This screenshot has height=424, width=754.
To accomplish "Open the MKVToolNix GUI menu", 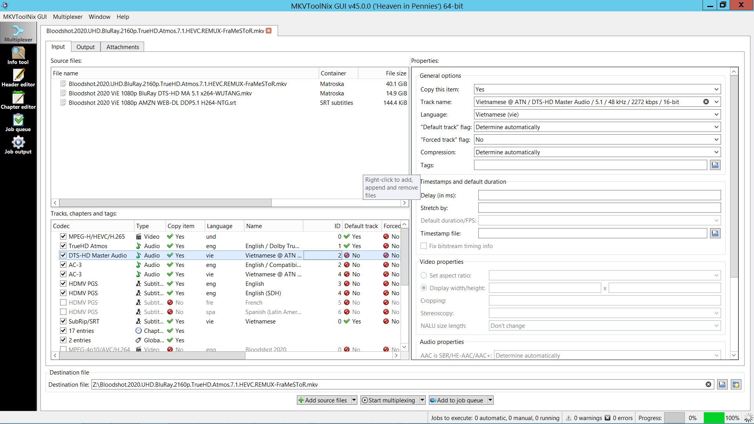I will tap(25, 17).
